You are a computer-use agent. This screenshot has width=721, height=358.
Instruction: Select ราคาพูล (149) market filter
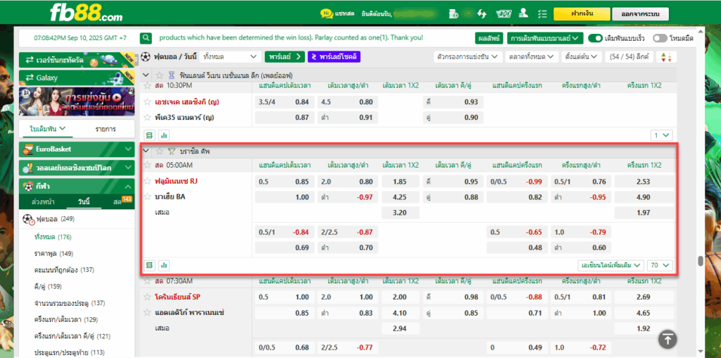[54, 254]
